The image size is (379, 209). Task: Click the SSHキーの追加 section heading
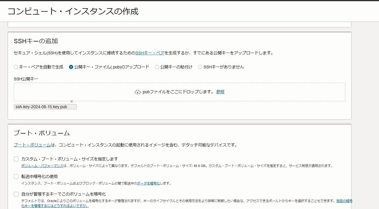coord(33,42)
